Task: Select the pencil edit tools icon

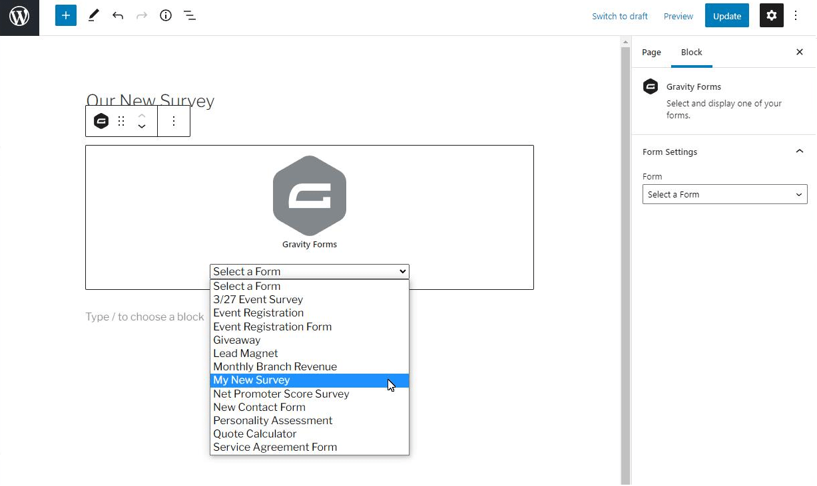Action: coord(93,15)
